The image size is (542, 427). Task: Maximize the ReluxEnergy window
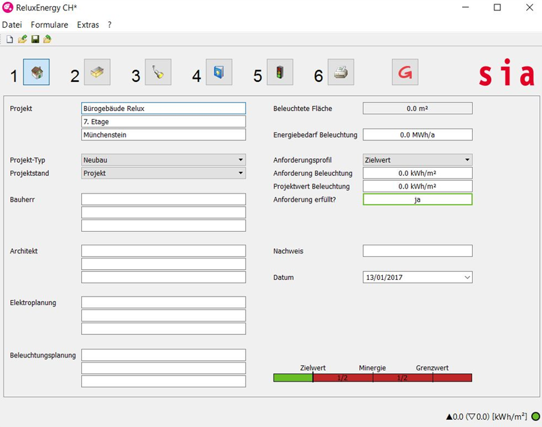497,7
